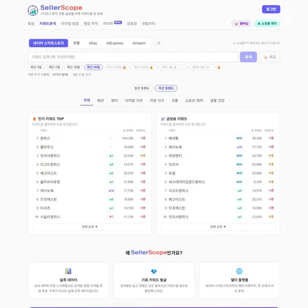Select the 최근 7일 period pill

pyautogui.click(x=54, y=67)
